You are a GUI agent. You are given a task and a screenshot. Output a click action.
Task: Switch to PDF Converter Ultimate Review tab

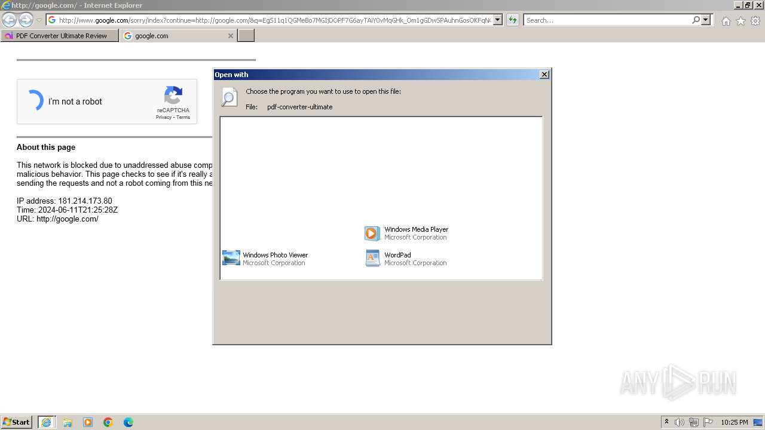pos(60,36)
